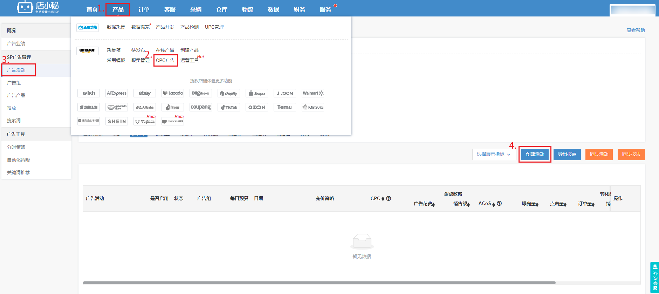The image size is (659, 294).
Task: Open 数据搬家 in the product menu
Action: 140,27
